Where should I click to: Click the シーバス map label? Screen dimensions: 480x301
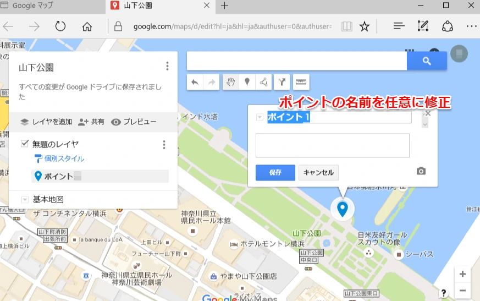[x=420, y=254]
